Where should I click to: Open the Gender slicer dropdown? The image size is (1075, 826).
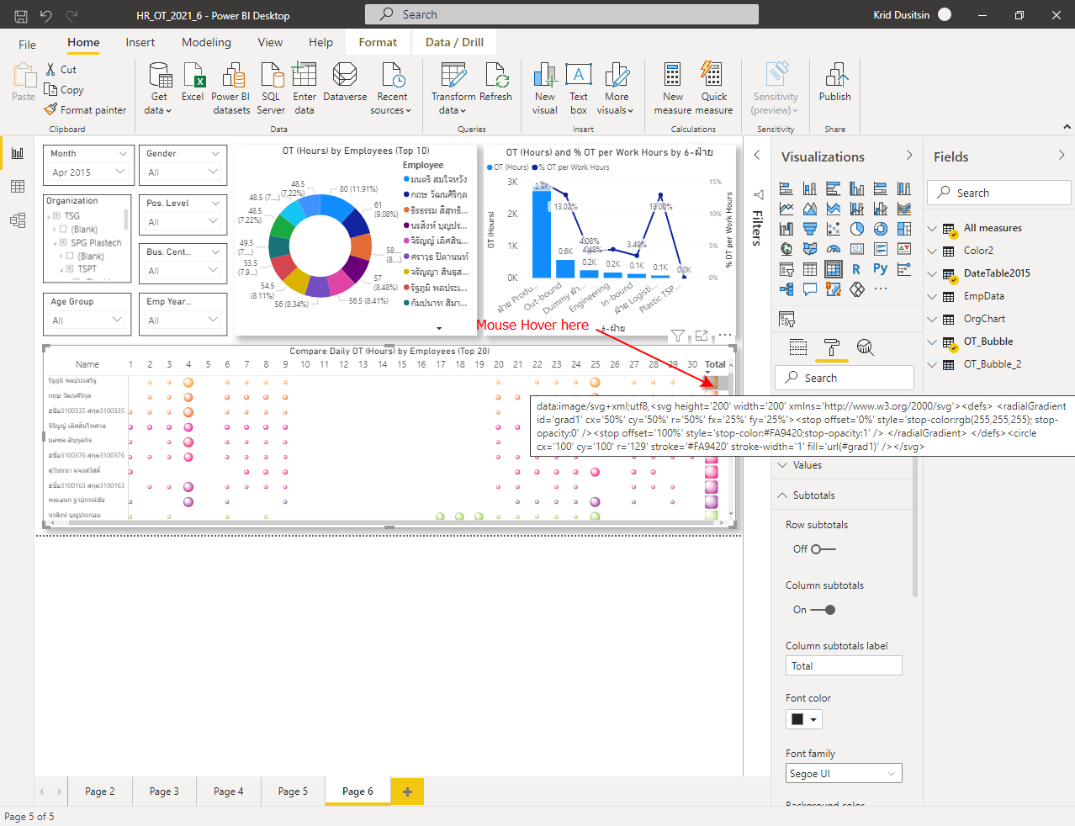pos(183,172)
